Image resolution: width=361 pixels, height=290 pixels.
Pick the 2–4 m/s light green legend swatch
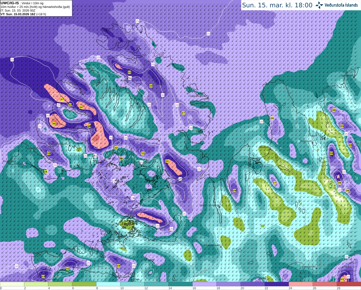point(36,284)
